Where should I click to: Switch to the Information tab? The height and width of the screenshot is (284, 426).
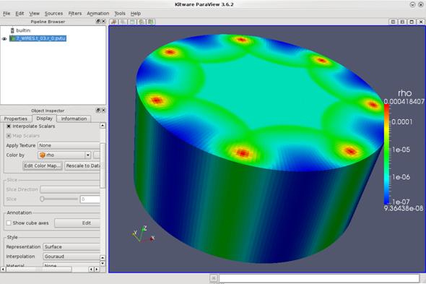tap(74, 119)
